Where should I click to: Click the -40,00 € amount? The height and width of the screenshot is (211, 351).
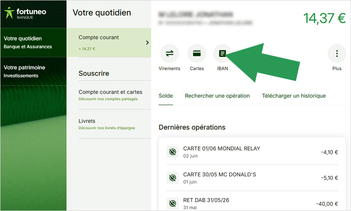pos(327,204)
